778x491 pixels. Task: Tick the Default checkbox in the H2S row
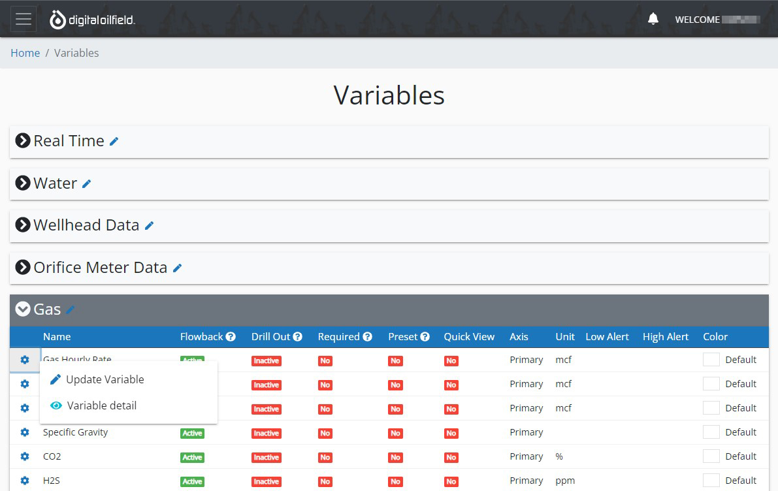(x=711, y=479)
